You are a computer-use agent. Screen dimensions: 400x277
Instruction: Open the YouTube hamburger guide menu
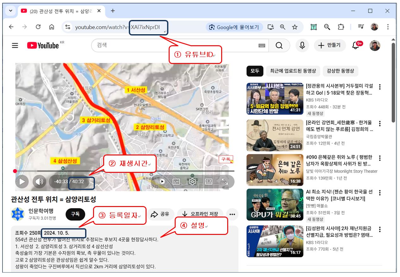(x=15, y=46)
